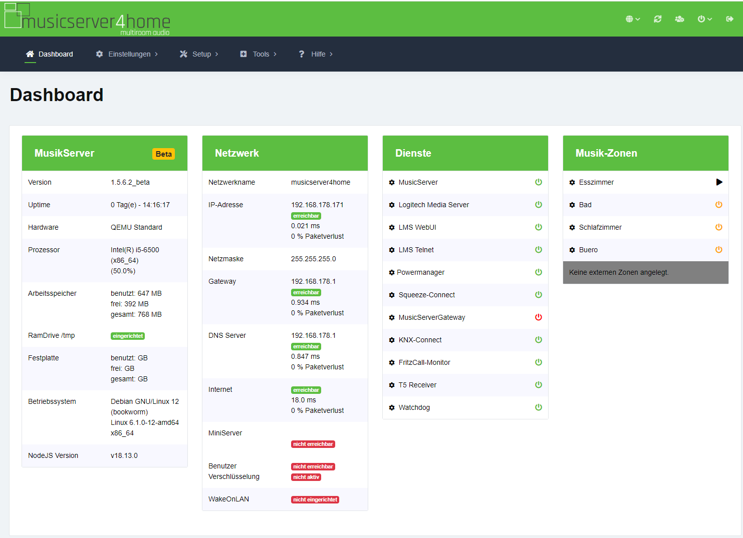
Task: Click the nicht erreichbar badge for MiniServer
Action: tap(313, 444)
